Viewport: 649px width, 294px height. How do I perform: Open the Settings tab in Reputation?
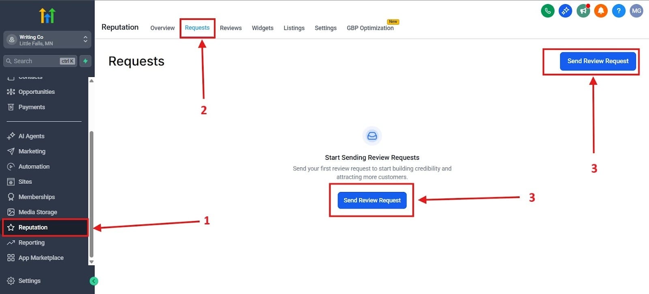tap(326, 28)
